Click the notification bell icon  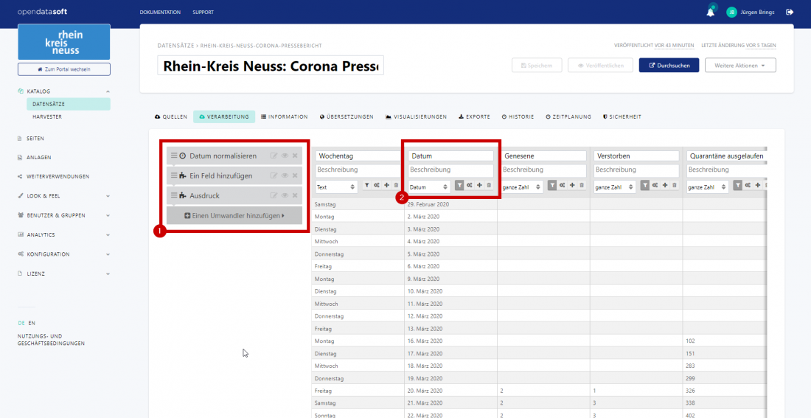[711, 12]
